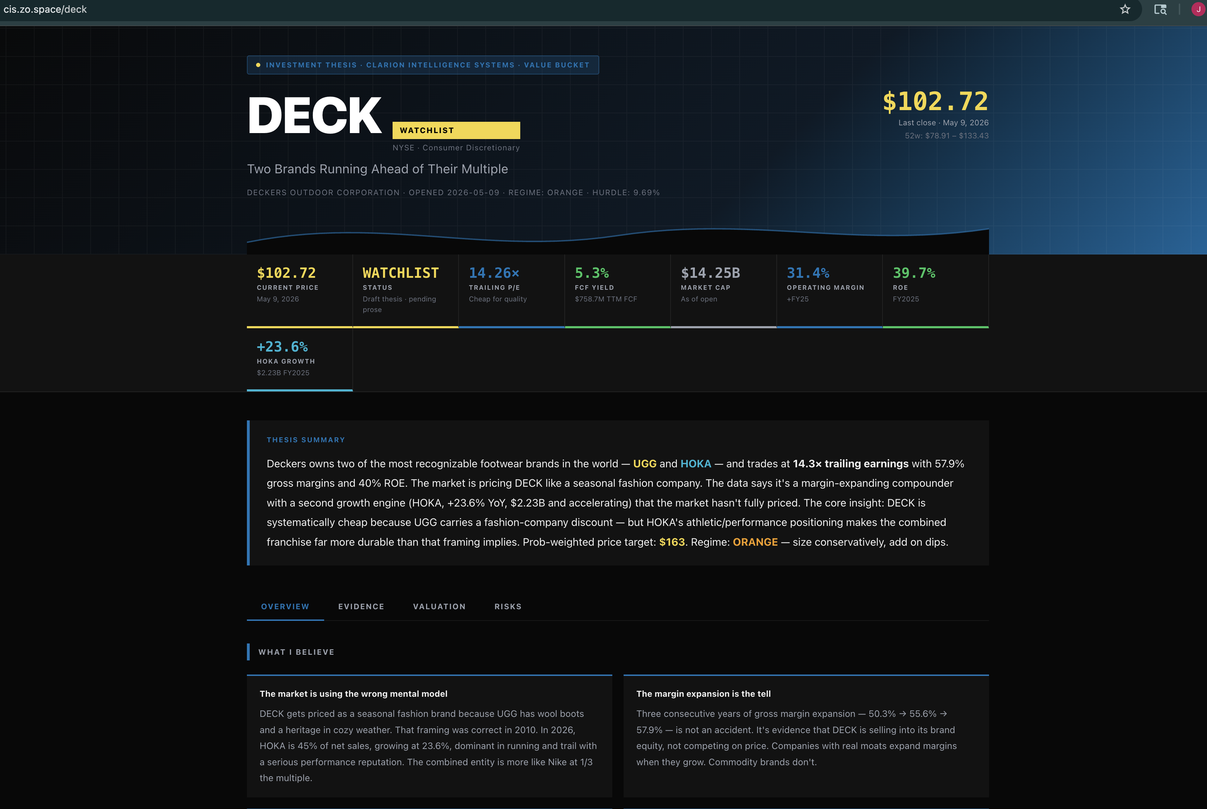This screenshot has height=809, width=1207.
Task: Select the WATCHLIST status stat card
Action: (405, 291)
